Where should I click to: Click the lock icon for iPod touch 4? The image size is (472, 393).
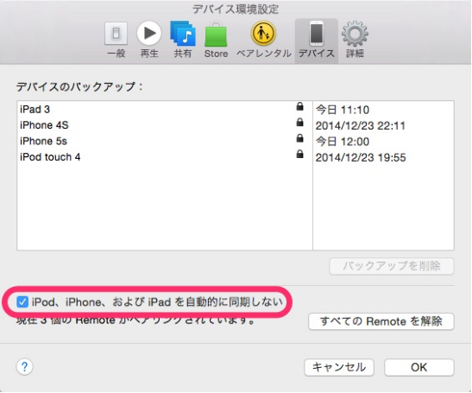(299, 154)
